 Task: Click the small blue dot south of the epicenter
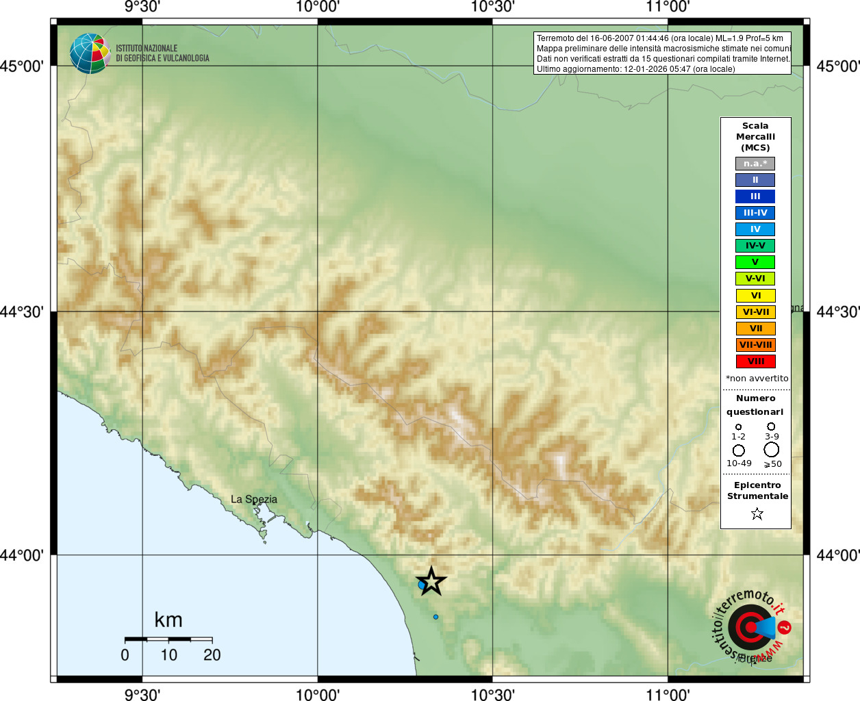click(x=435, y=617)
